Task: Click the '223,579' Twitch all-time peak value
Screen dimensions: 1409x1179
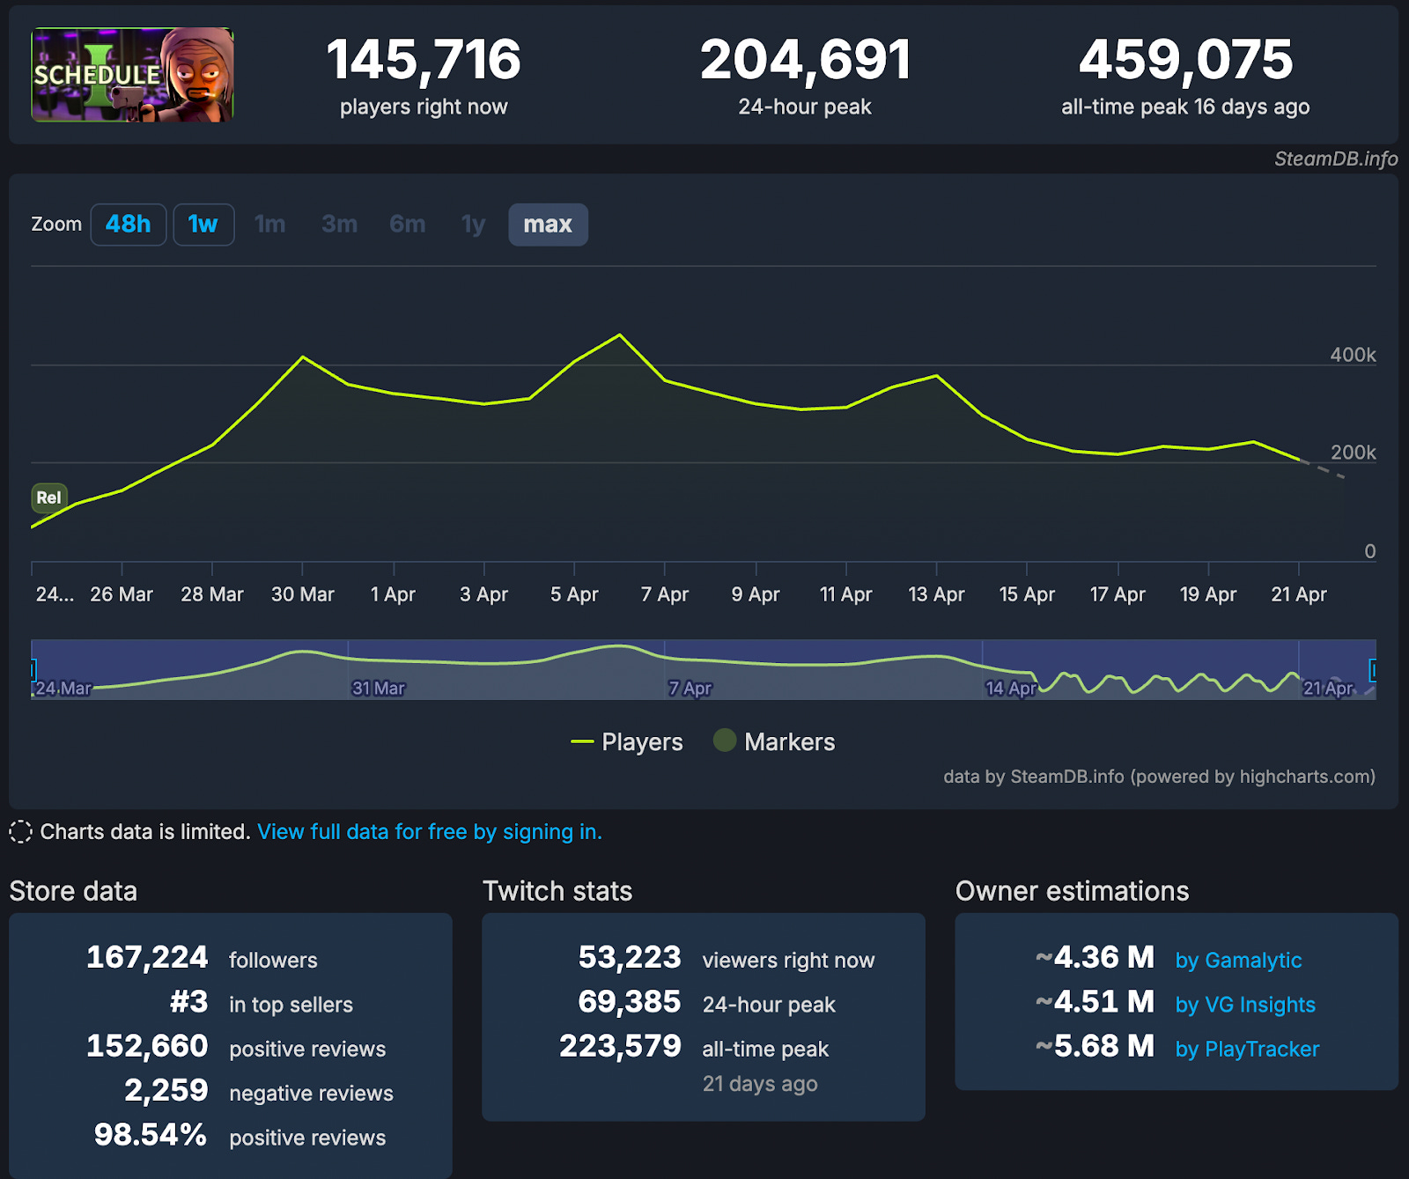Action: 621,1046
